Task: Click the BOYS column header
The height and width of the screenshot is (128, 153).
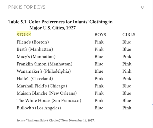Action: click(x=100, y=35)
